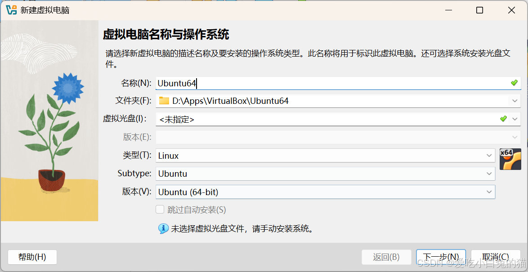Expand the Subtype Ubuntu dropdown
This screenshot has height=272, width=528.
[489, 174]
